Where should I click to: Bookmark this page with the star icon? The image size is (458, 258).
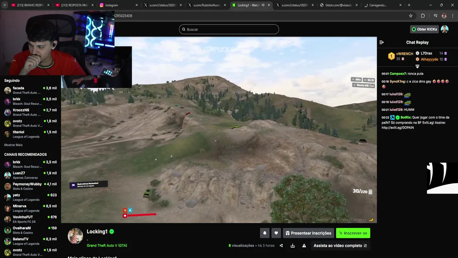[411, 16]
